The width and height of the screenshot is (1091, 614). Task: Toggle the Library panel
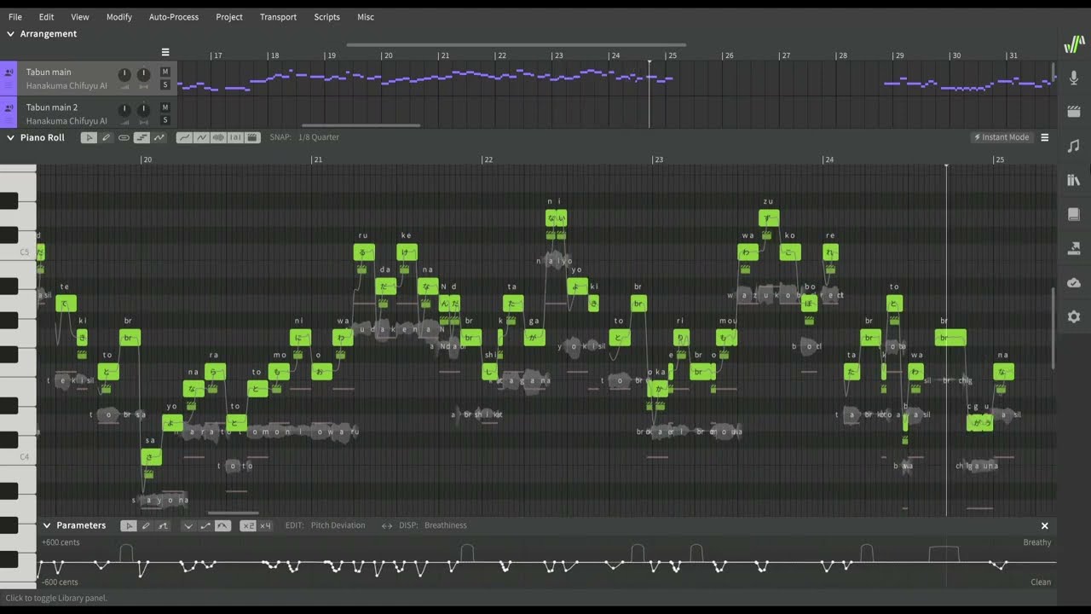(x=1074, y=180)
